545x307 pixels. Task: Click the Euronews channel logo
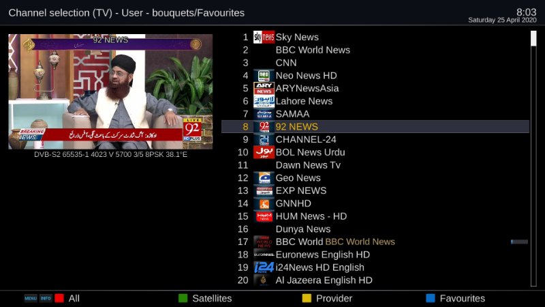[x=264, y=254]
